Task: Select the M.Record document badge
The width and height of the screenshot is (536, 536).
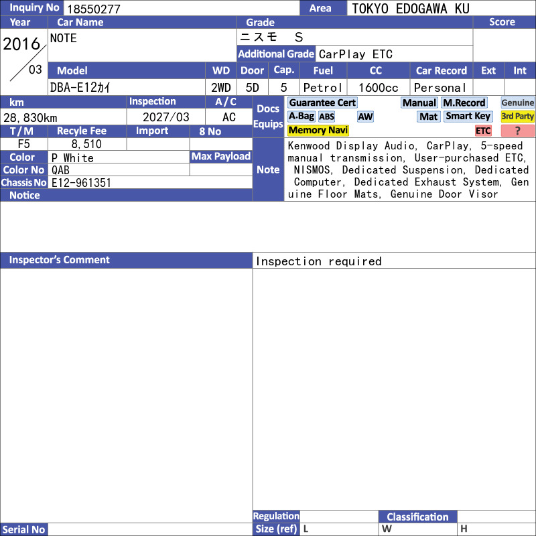Action: (x=464, y=103)
